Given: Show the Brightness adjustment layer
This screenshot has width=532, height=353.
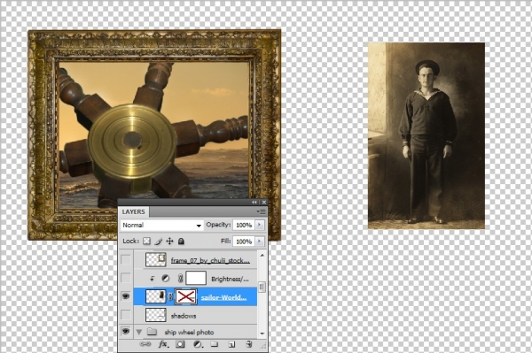Looking at the screenshot, I should [126, 278].
